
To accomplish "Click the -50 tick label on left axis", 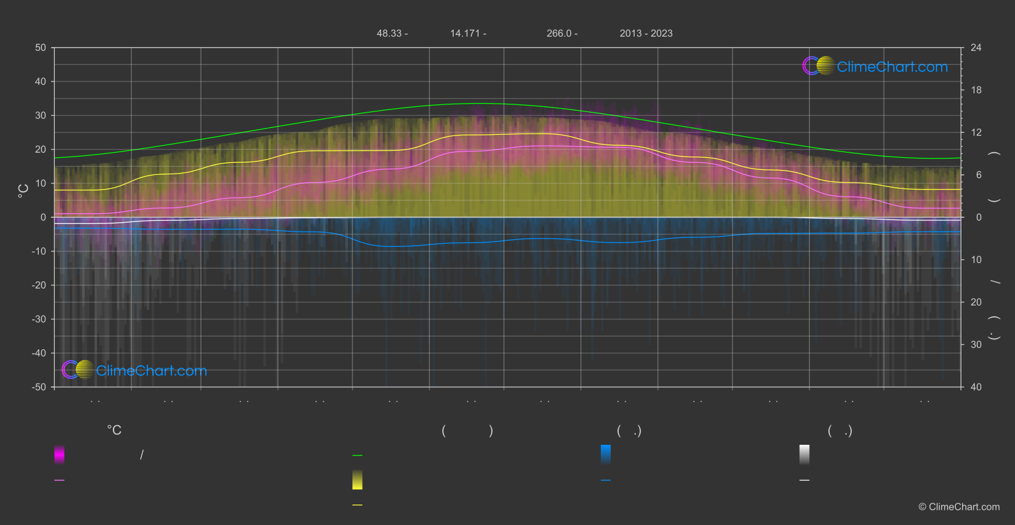I will 40,387.
